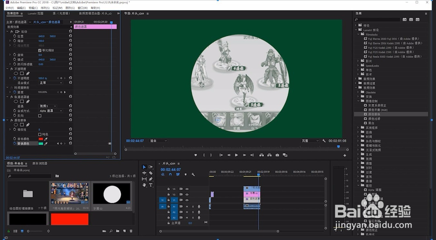
Task: Open the 编辑(E) menu
Action: [21, 8]
